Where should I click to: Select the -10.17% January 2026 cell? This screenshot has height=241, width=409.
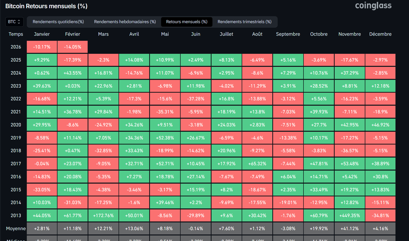(42, 47)
